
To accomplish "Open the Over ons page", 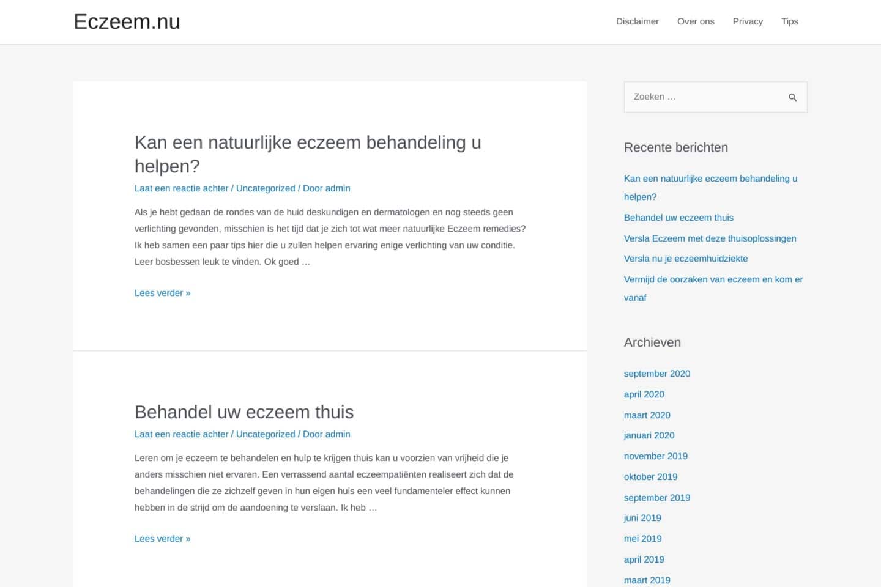I will (696, 21).
